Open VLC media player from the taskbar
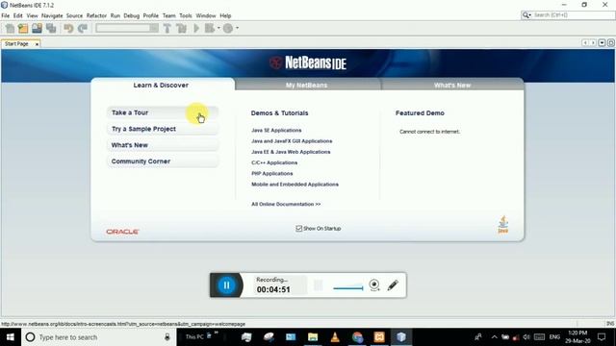The image size is (616, 346). coord(335,337)
